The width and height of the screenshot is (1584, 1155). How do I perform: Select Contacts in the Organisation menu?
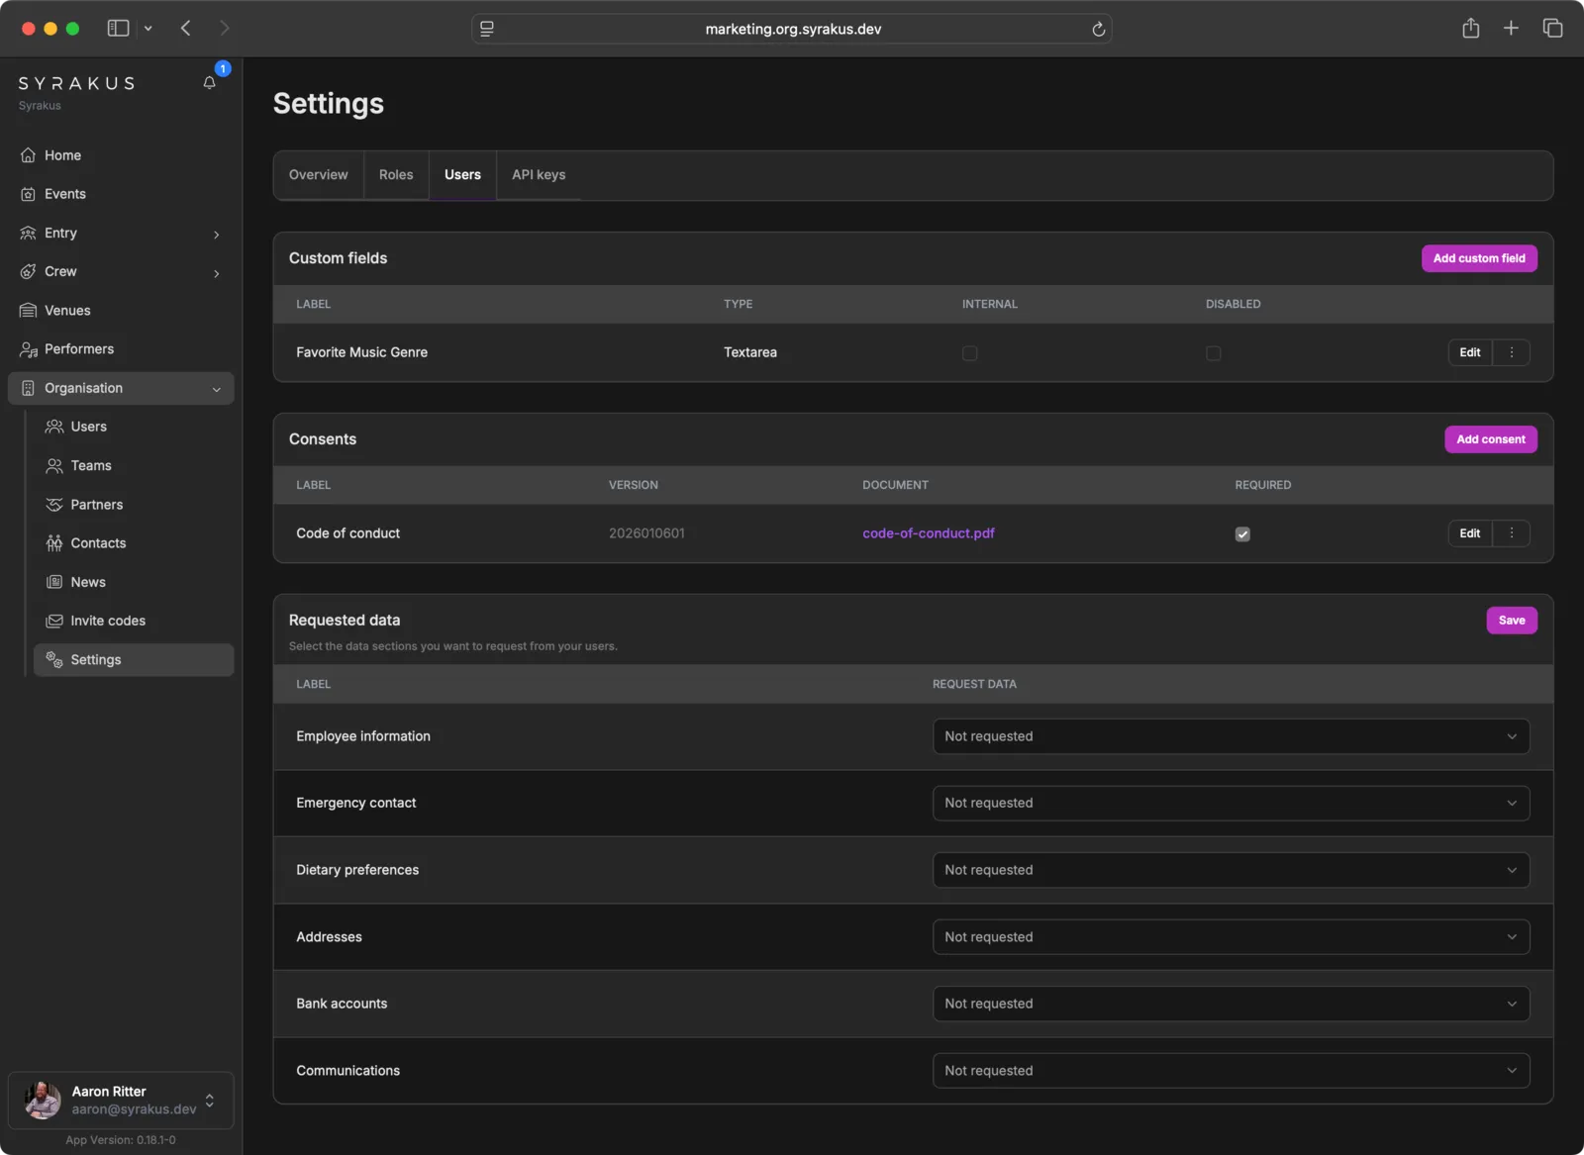point(98,542)
